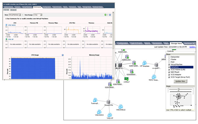Select the VM4-RHEL5 VM icon in map
Image resolution: width=198 pixels, height=124 pixels.
tap(121, 107)
